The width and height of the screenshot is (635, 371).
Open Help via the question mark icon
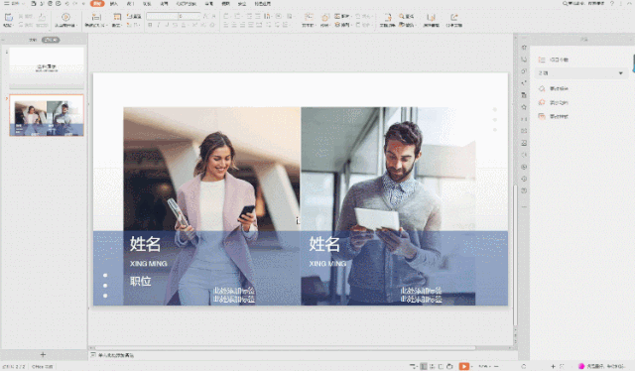612,4
